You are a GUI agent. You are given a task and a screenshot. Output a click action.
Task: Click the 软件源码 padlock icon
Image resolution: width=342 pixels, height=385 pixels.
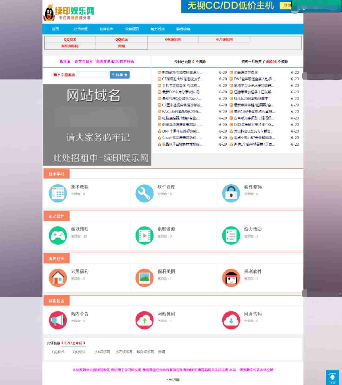click(231, 193)
